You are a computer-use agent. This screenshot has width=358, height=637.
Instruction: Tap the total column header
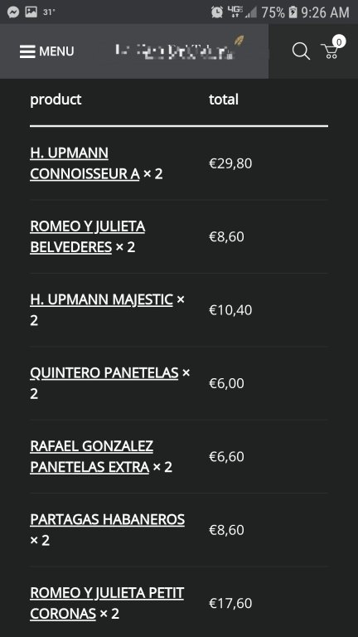pos(224,100)
